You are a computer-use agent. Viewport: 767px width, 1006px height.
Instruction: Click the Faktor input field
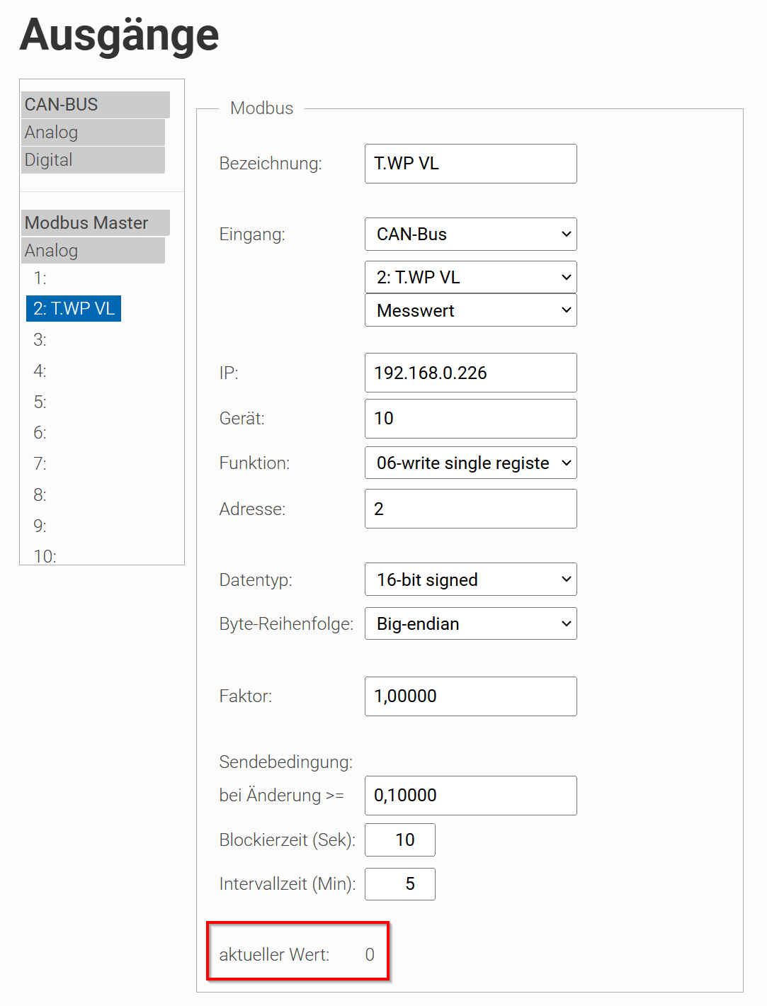pyautogui.click(x=470, y=696)
